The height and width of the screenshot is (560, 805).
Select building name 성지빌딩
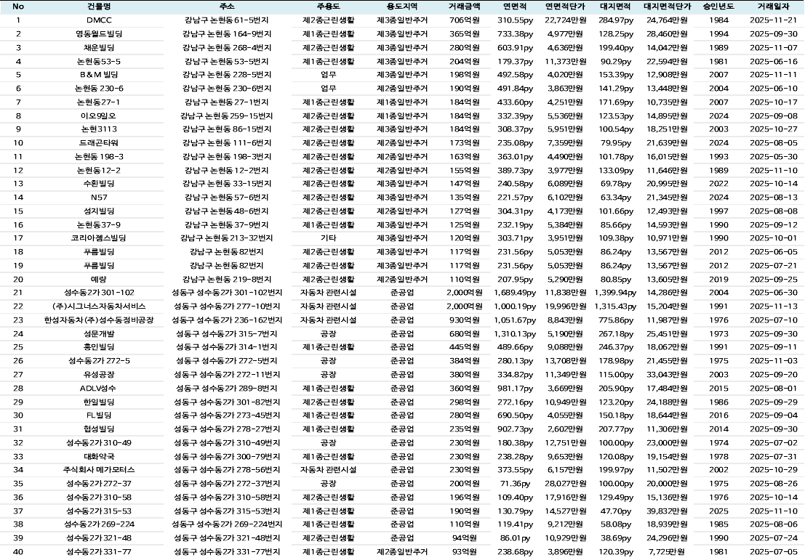point(99,211)
